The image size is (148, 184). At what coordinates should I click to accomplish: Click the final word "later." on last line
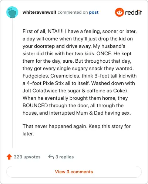coord(28,134)
